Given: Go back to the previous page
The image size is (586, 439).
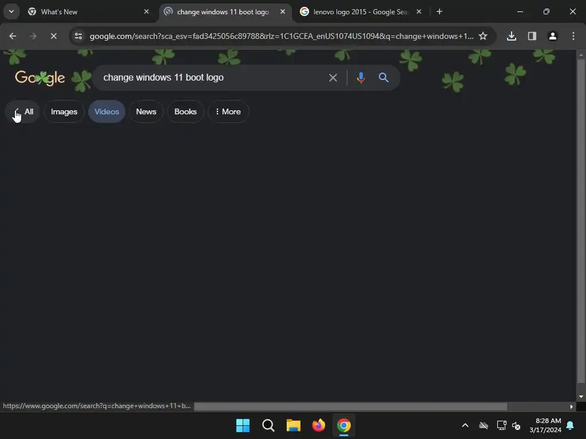Looking at the screenshot, I should 13,36.
